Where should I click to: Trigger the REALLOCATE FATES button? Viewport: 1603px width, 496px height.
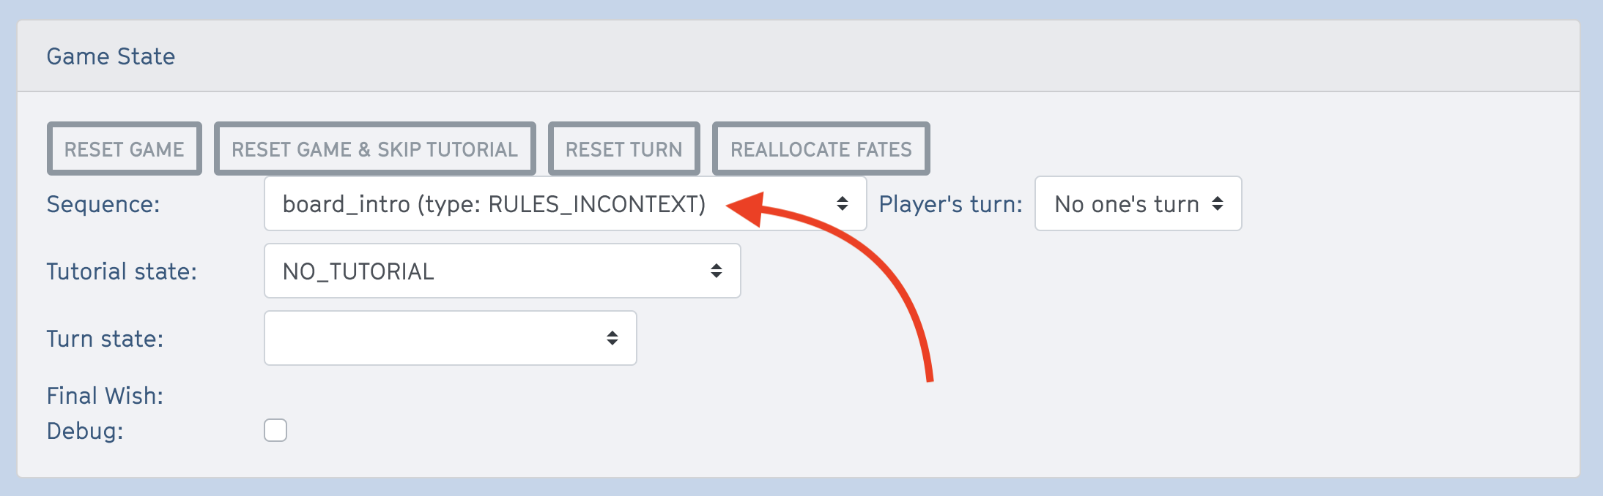point(821,149)
